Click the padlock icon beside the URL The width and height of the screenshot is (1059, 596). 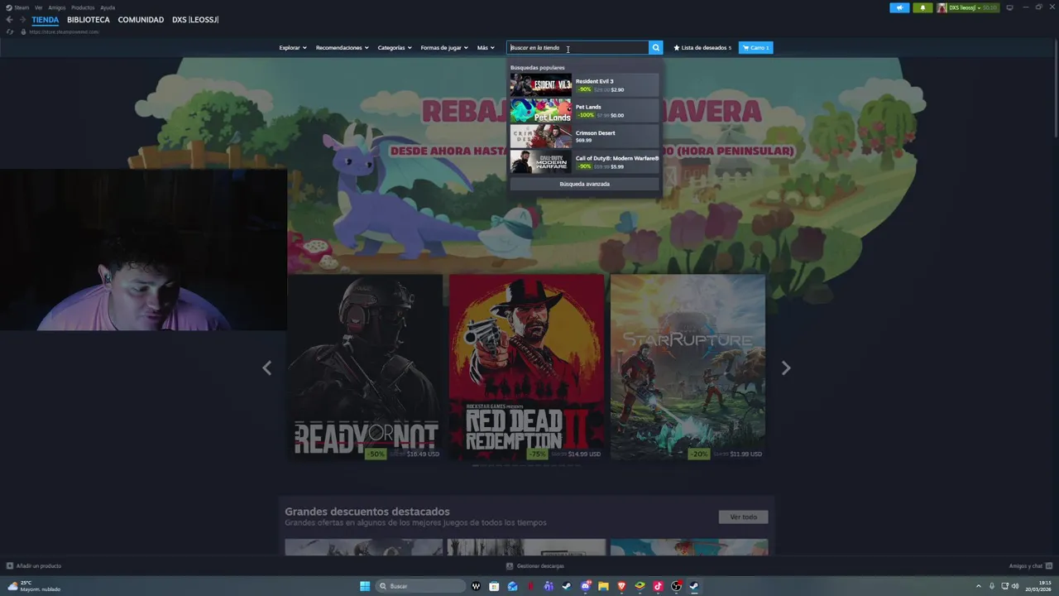click(23, 31)
